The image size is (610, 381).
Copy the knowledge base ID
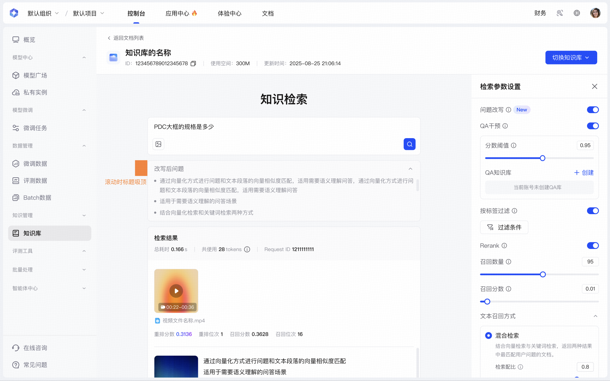[193, 63]
